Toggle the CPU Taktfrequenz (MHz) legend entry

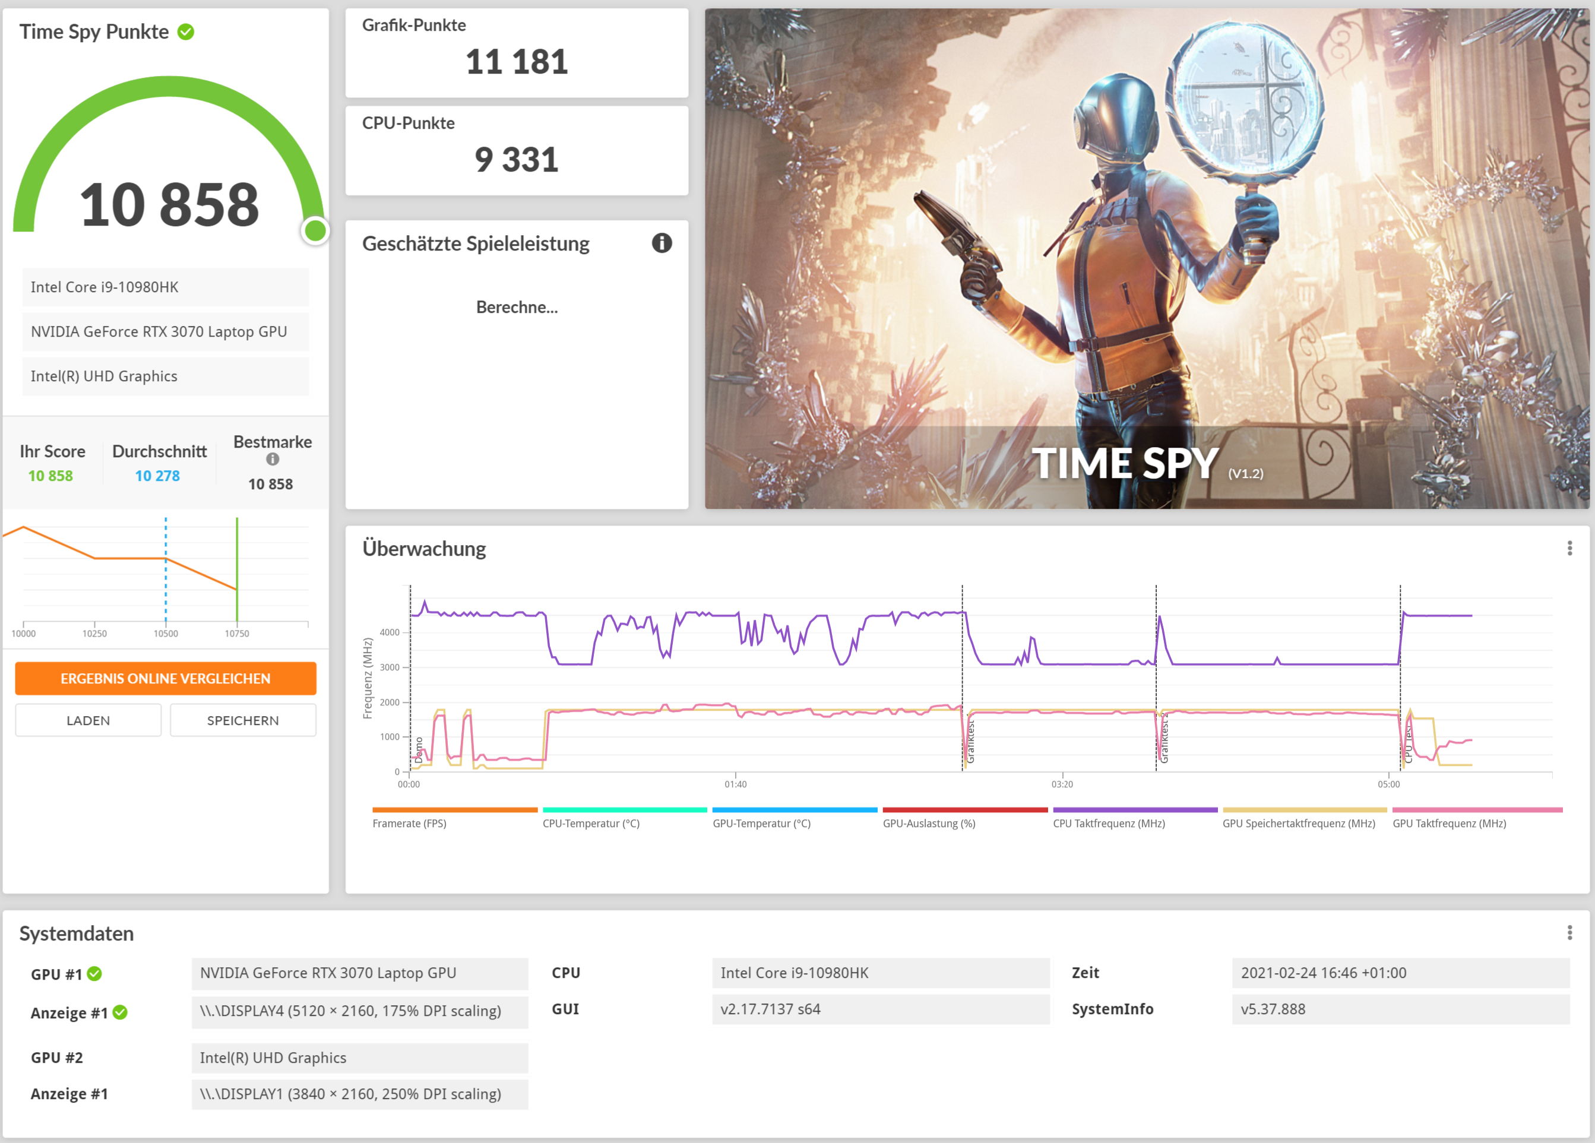[x=1135, y=819]
